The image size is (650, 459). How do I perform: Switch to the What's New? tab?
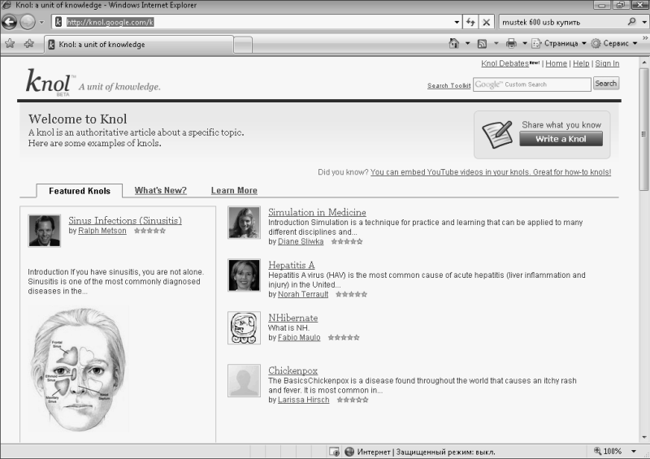click(160, 190)
